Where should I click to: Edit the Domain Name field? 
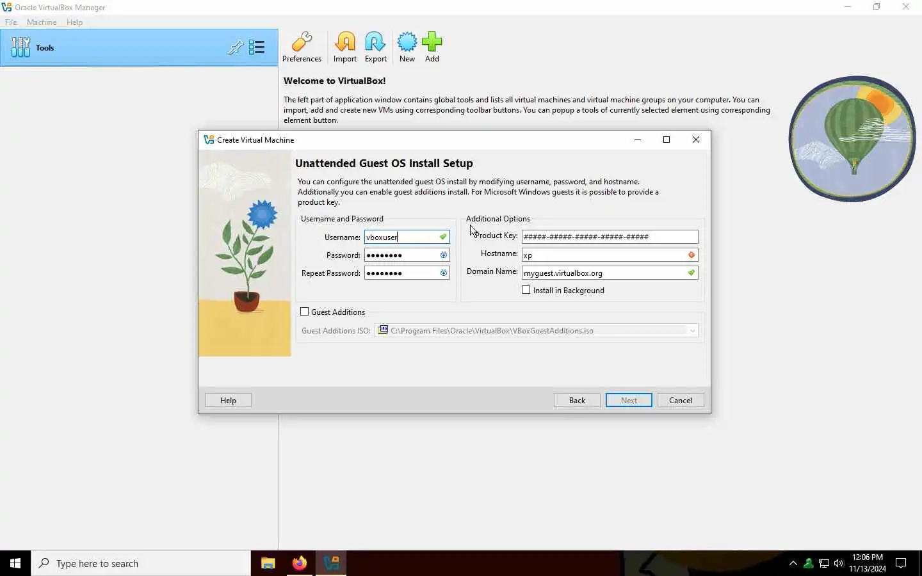tap(610, 273)
